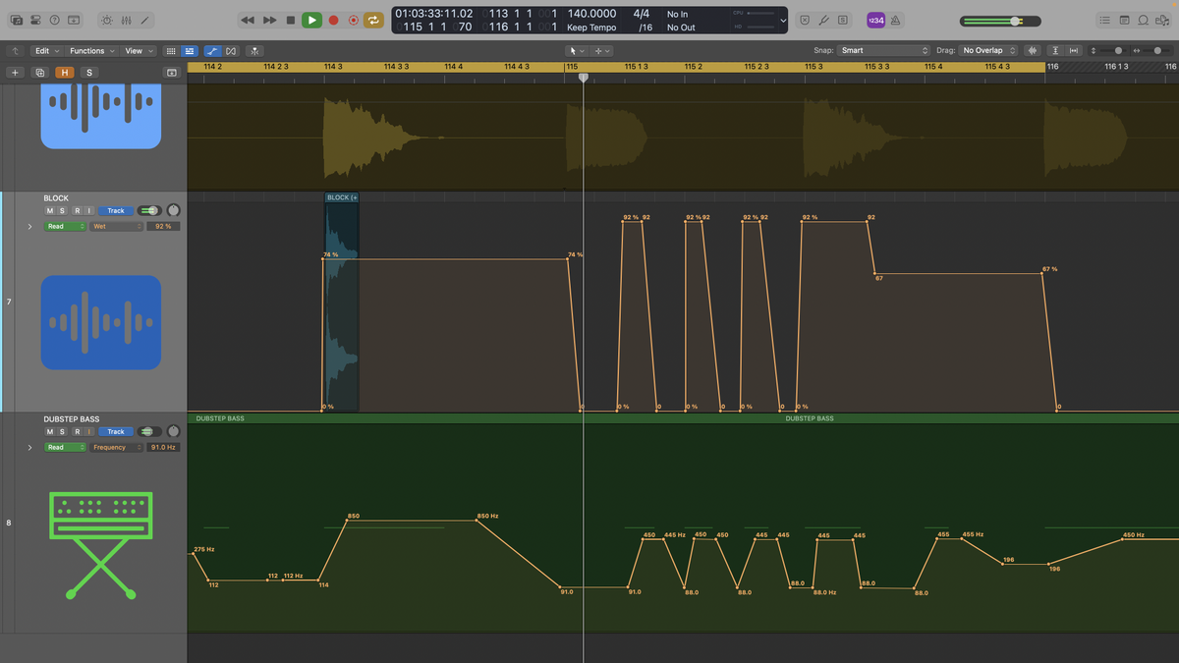Click the Tuner fork icon

pyautogui.click(x=824, y=20)
